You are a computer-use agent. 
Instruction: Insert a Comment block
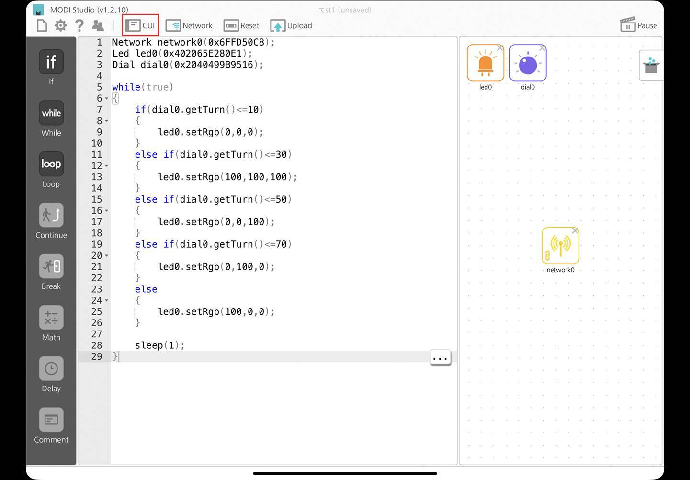pos(51,420)
